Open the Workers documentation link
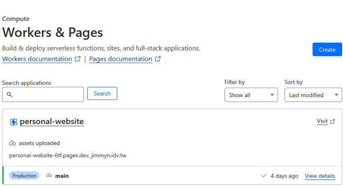The width and height of the screenshot is (343, 186). tap(37, 59)
